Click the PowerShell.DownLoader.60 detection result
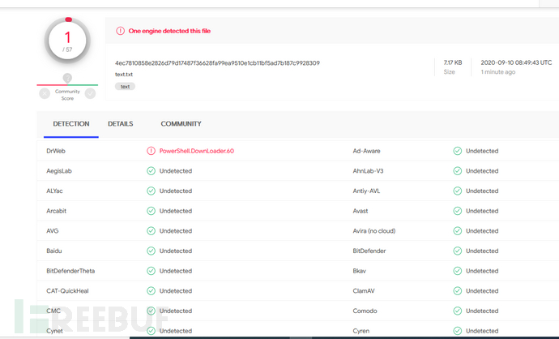Viewport: 559px width, 339px height. coord(196,151)
